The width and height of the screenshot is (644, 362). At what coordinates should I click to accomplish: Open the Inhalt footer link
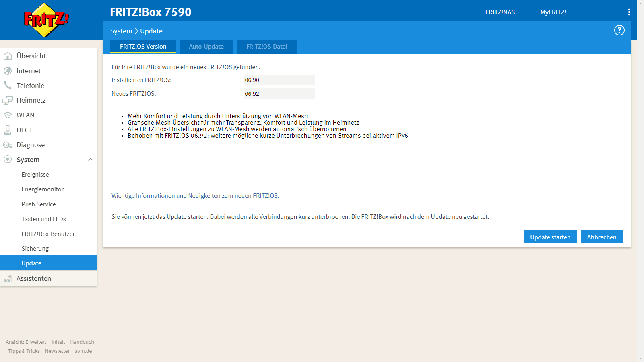(x=58, y=342)
